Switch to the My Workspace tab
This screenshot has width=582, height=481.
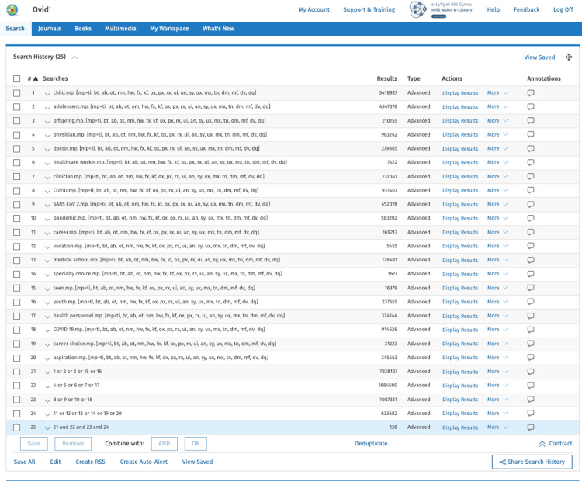(x=169, y=29)
